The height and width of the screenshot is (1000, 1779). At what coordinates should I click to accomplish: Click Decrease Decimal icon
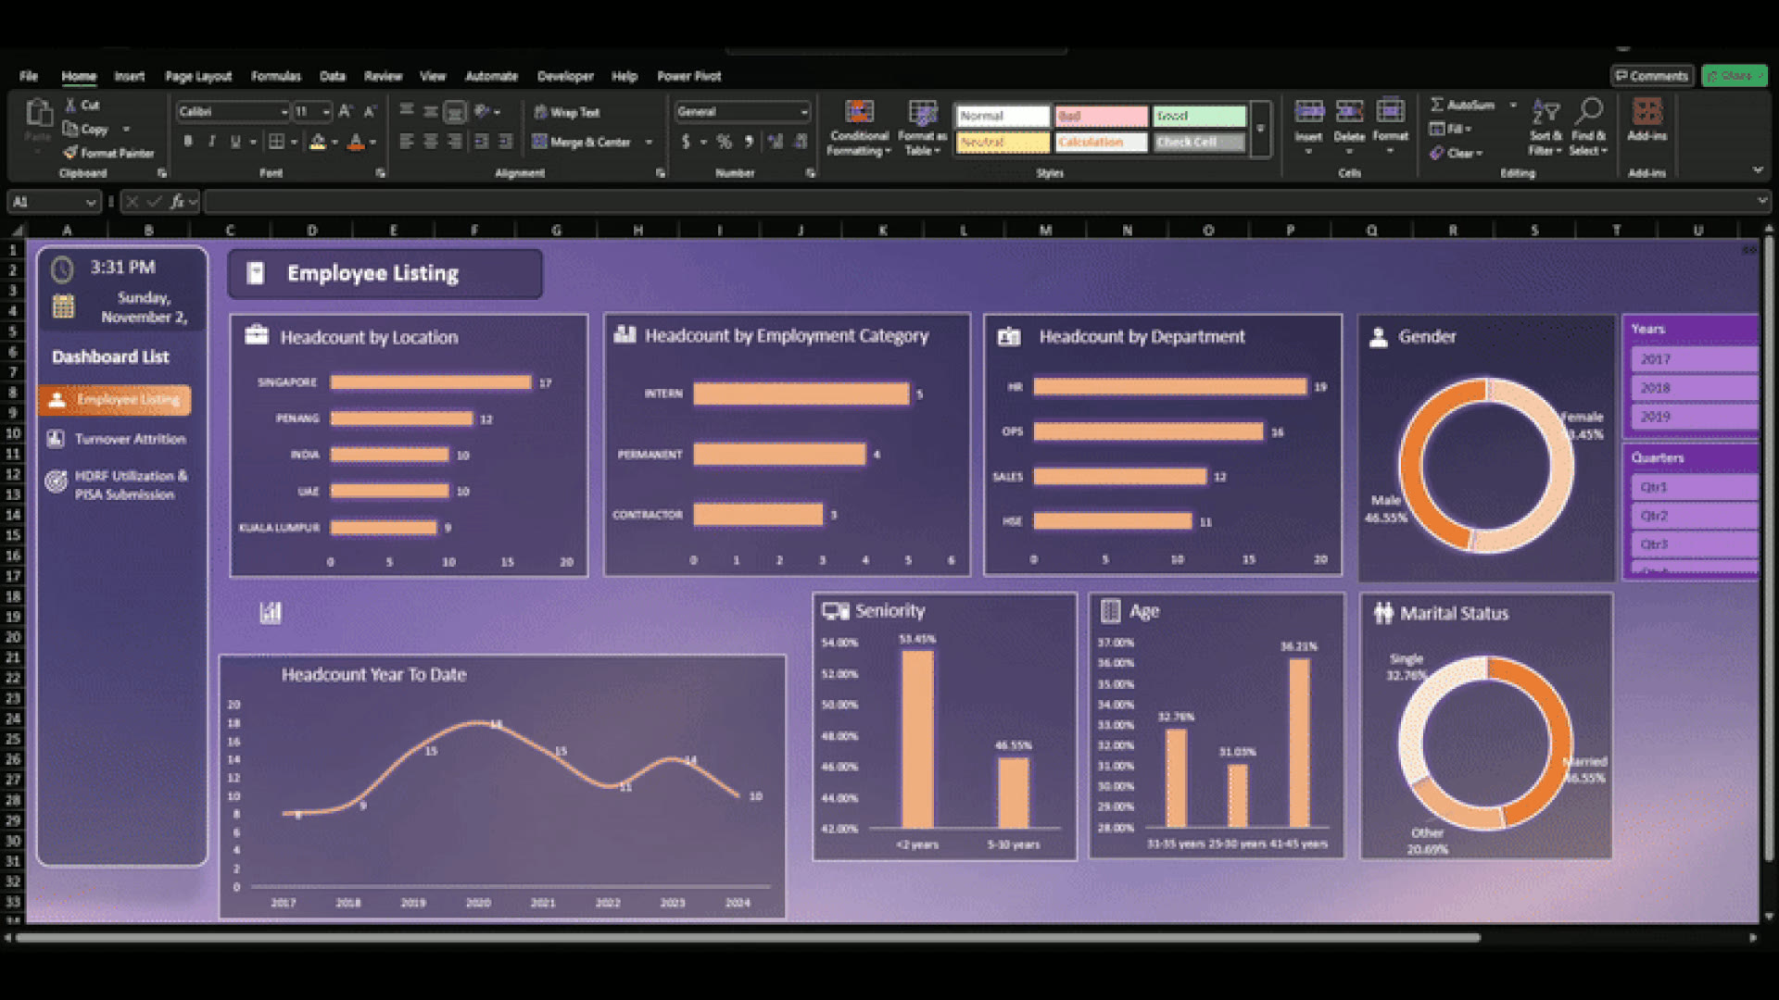(801, 142)
